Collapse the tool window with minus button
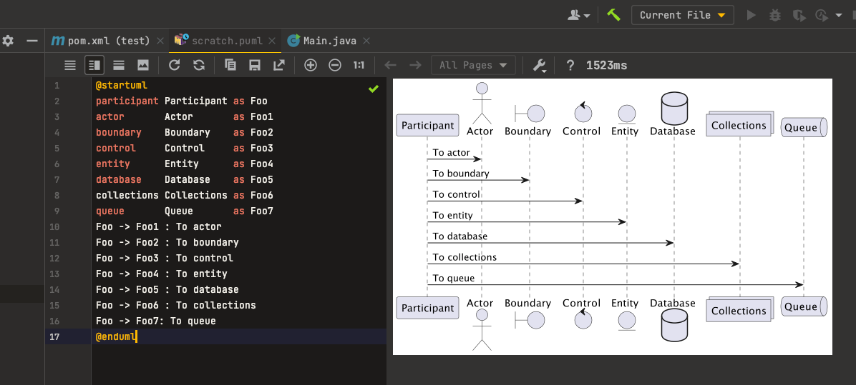This screenshot has width=856, height=385. [x=31, y=41]
